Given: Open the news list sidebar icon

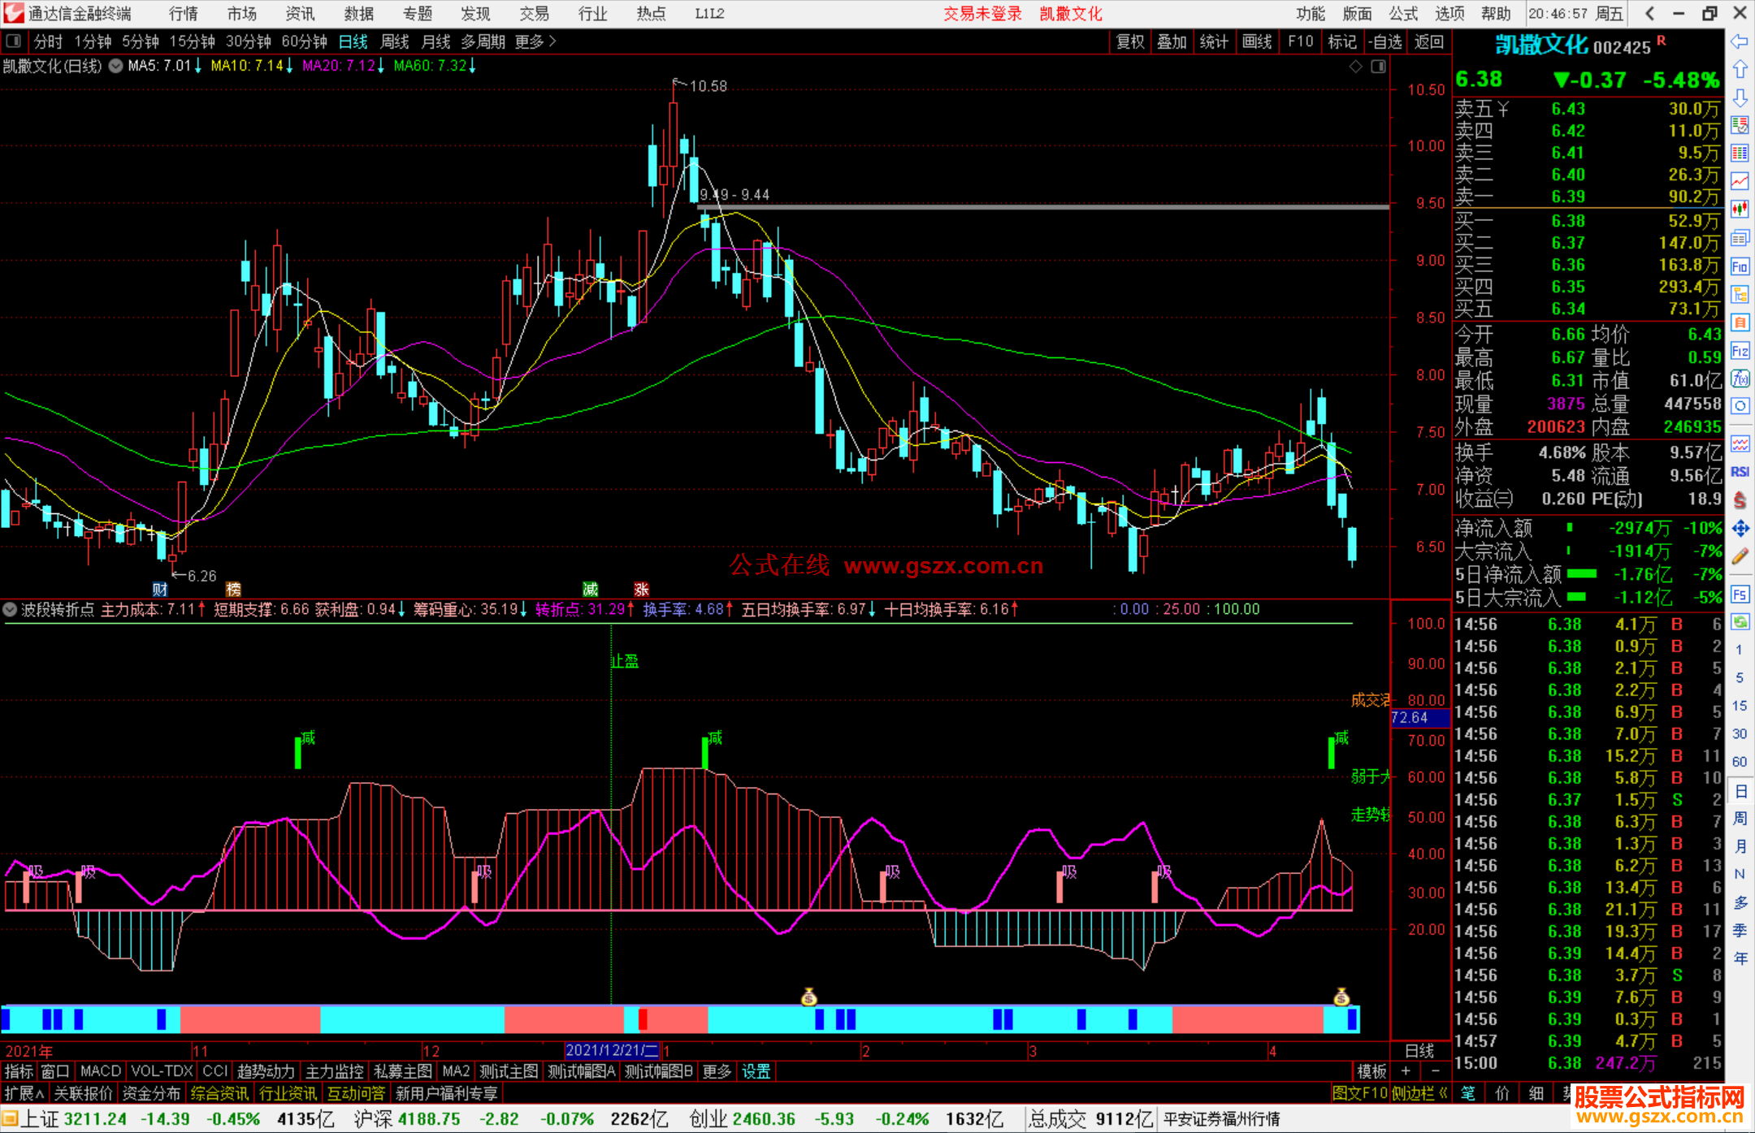Looking at the screenshot, I should pos(1740,238).
